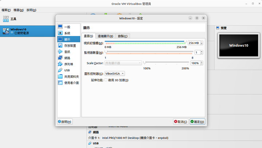Click the Windows10 preview thumbnail
The width and height of the screenshot is (262, 148).
coord(239,45)
